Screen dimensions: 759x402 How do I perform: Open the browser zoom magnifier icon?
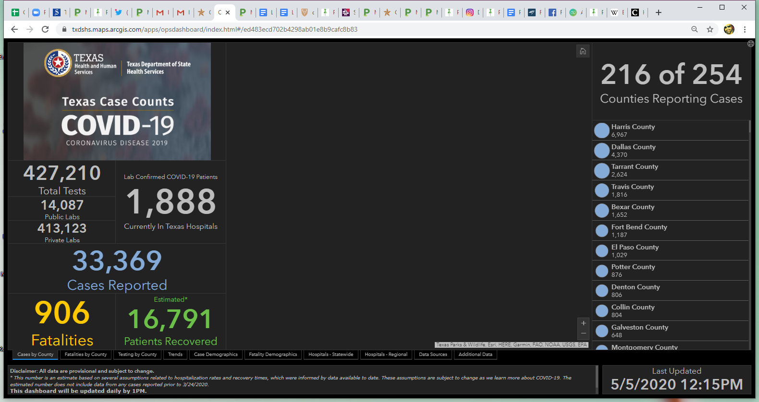tap(695, 29)
